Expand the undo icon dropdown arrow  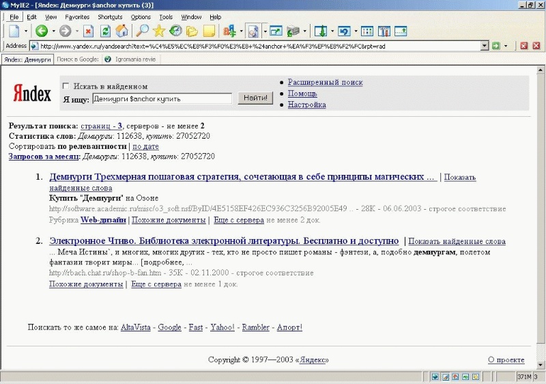356,31
